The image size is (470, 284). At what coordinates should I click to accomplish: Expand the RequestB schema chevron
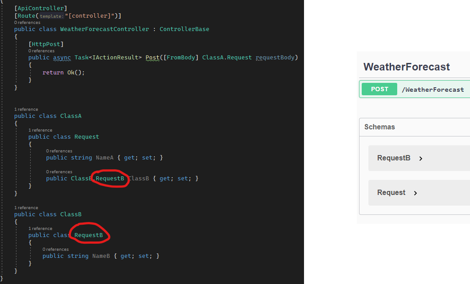[x=421, y=159]
